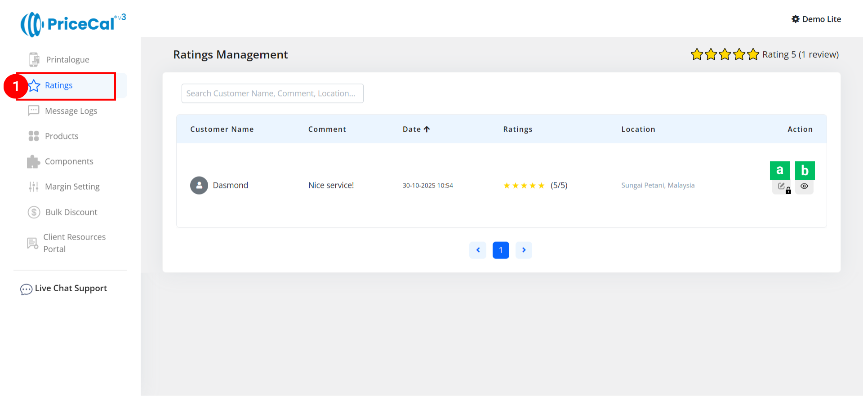Image resolution: width=863 pixels, height=396 pixels.
Task: Click the locked edit rating icon
Action: (x=782, y=187)
